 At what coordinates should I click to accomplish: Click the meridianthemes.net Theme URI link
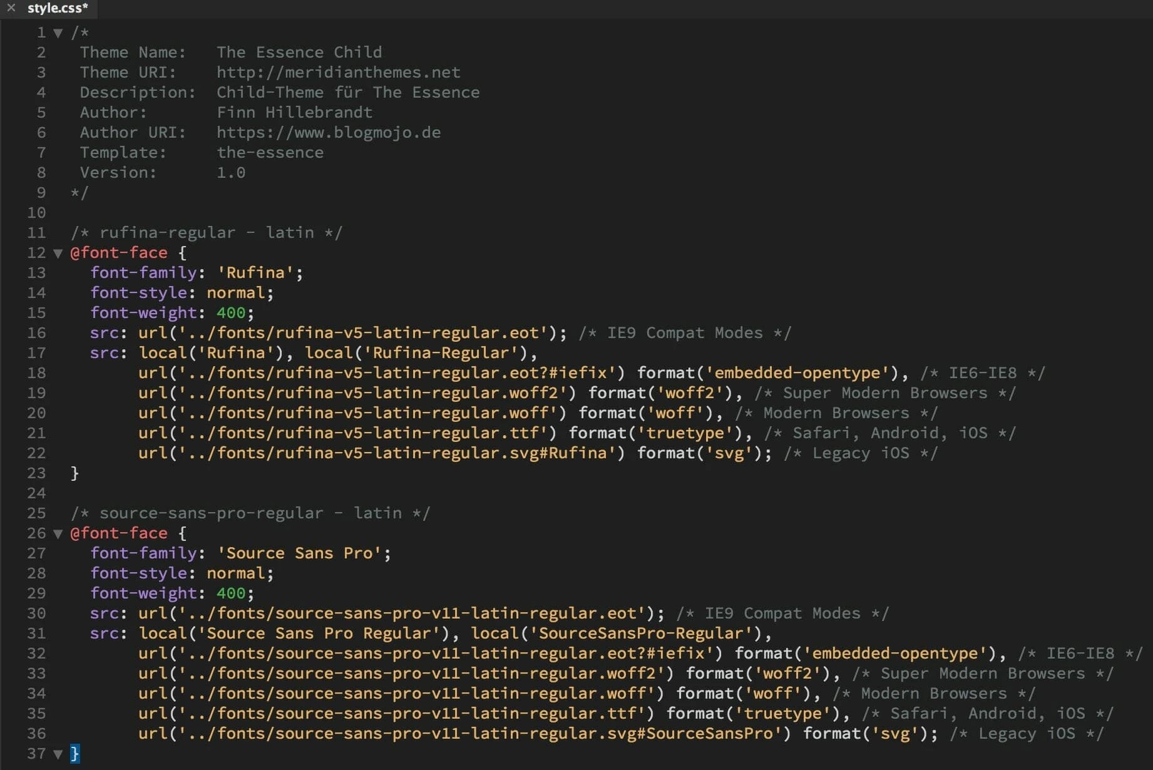click(x=338, y=72)
